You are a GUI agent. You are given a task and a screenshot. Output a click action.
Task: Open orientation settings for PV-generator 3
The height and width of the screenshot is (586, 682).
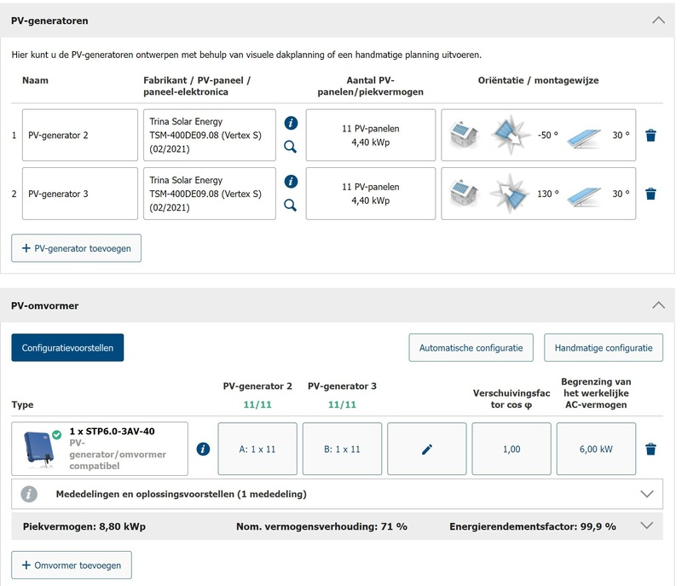[538, 194]
